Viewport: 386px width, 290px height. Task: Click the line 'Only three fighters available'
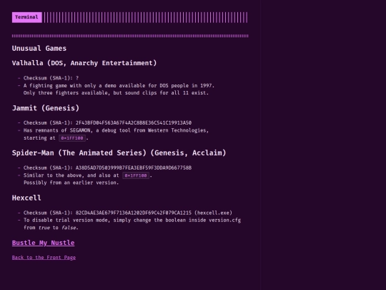(116, 93)
